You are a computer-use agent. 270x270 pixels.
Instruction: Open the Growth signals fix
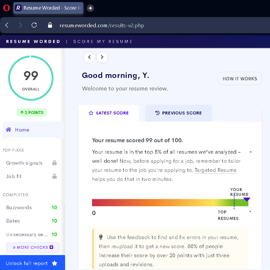32,163
